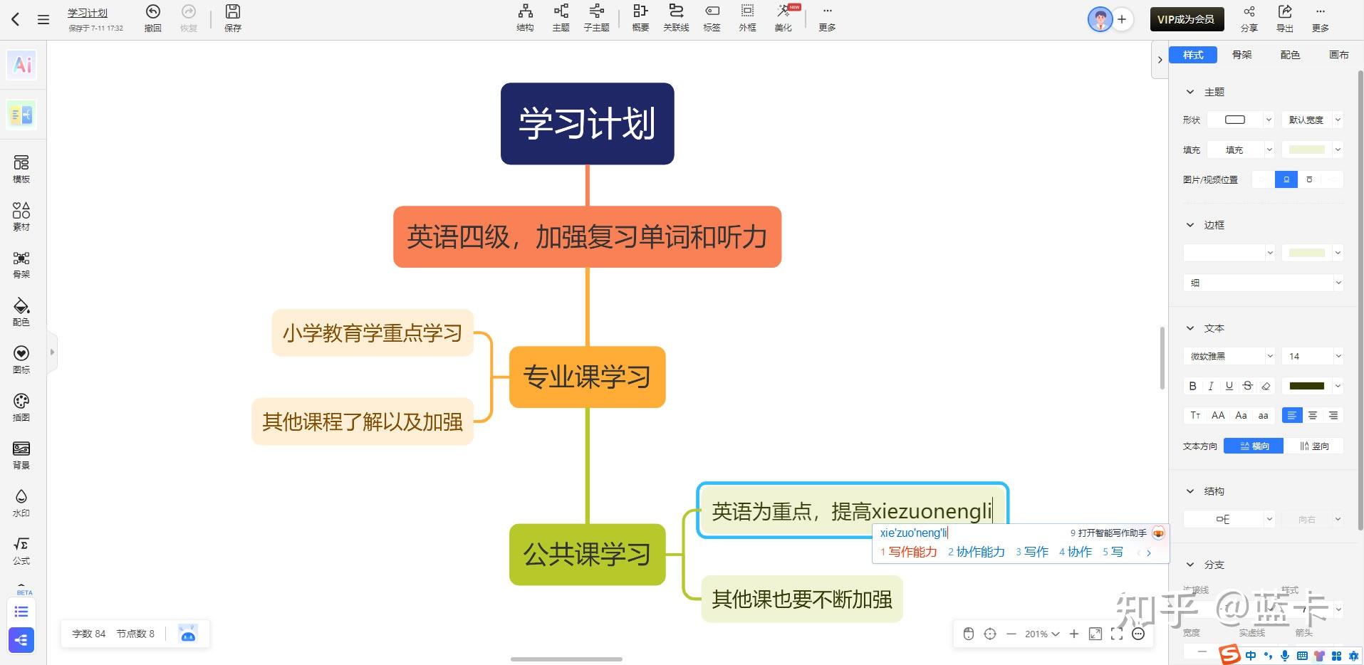The width and height of the screenshot is (1364, 665).
Task: Insert a 子主题 (subtopic) from the toolbar
Action: pos(596,17)
